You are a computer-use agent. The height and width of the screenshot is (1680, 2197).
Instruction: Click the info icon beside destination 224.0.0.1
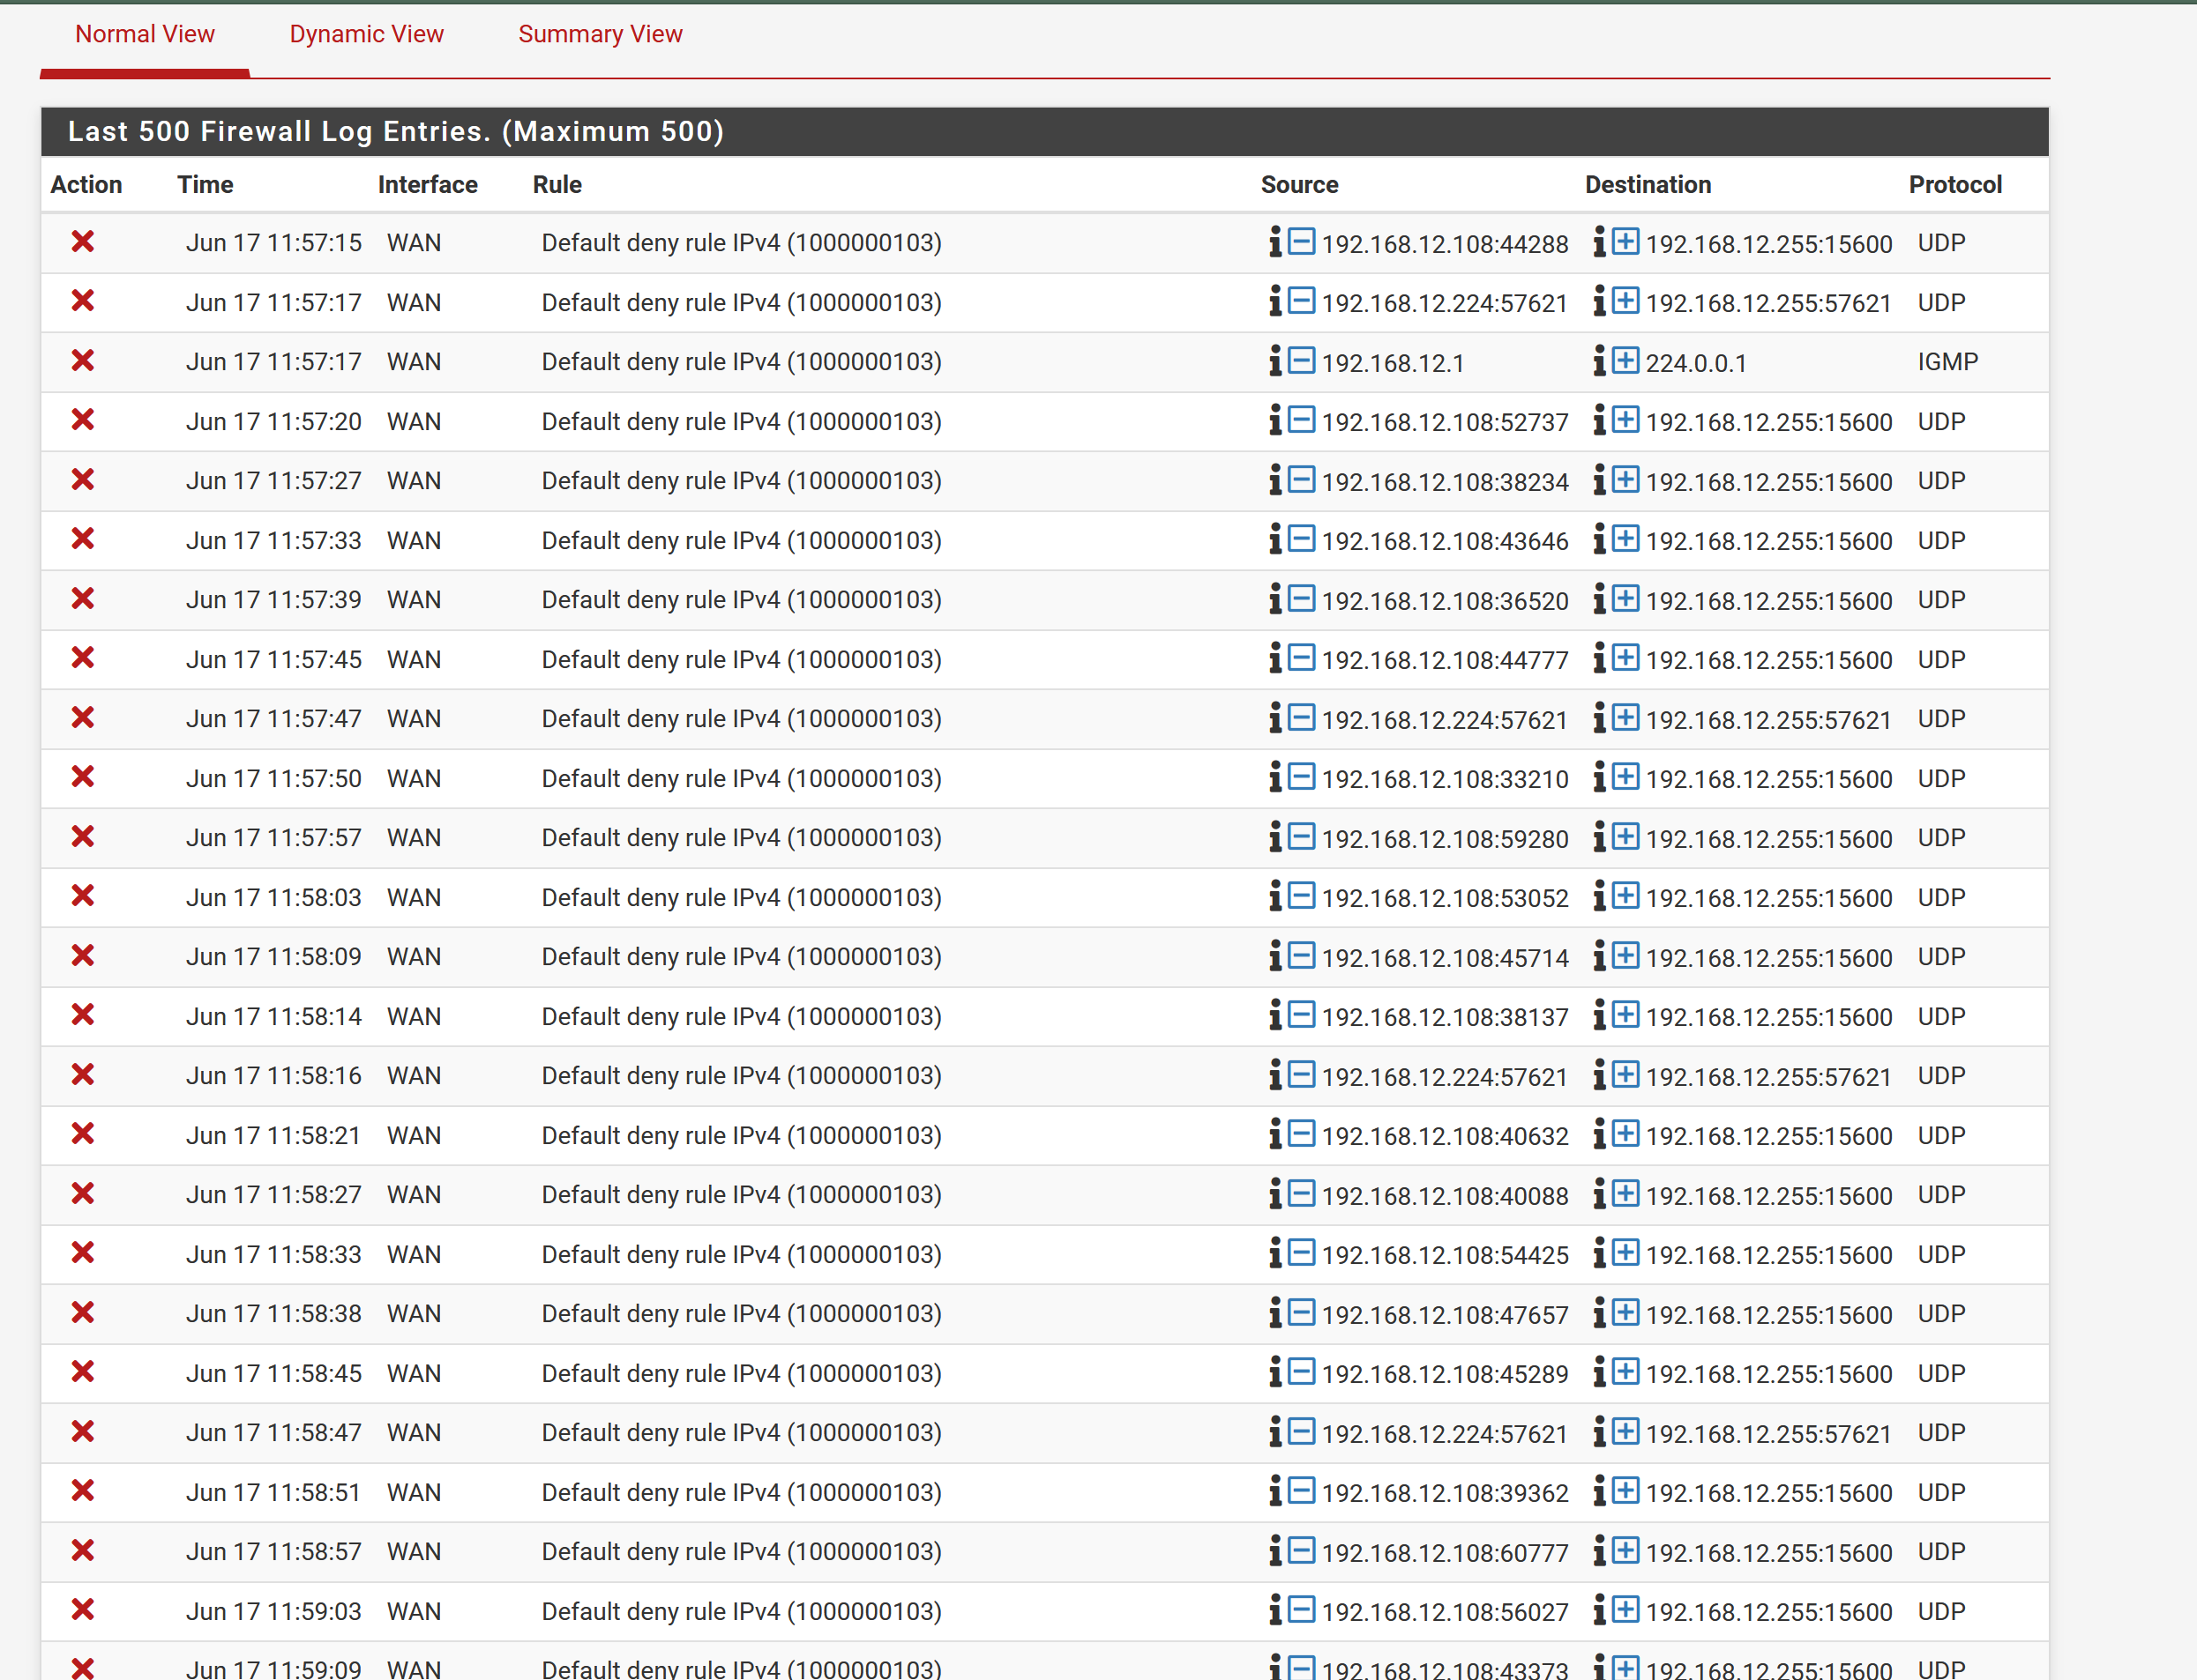coord(1599,361)
